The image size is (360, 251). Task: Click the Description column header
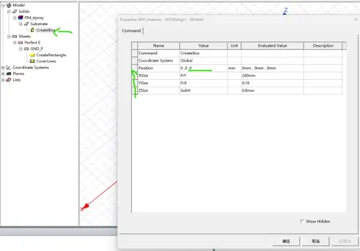click(x=323, y=45)
